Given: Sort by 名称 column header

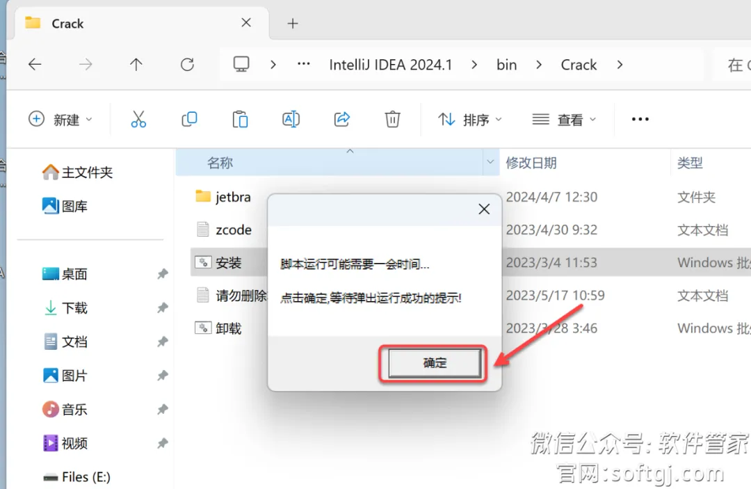Looking at the screenshot, I should point(220,163).
